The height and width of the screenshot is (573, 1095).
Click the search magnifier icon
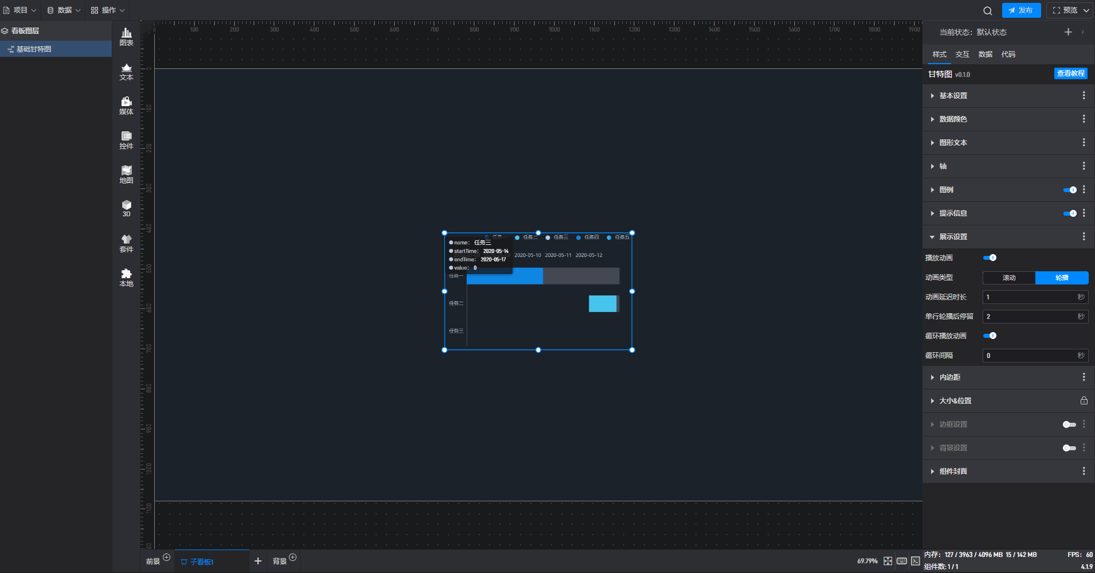(987, 10)
